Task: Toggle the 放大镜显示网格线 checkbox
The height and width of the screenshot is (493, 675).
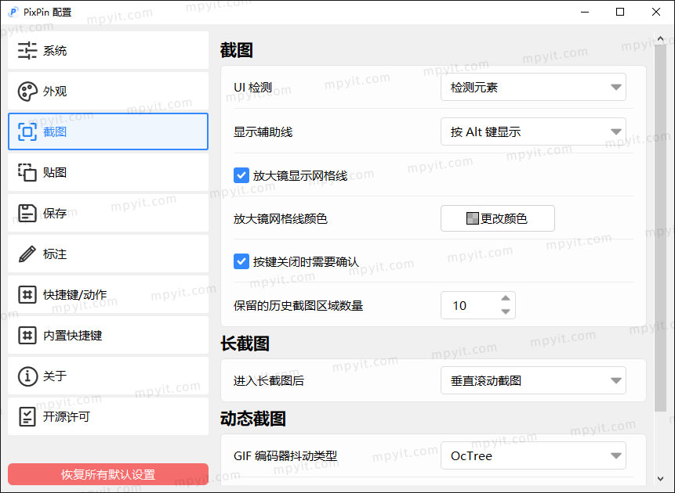Action: 241,175
